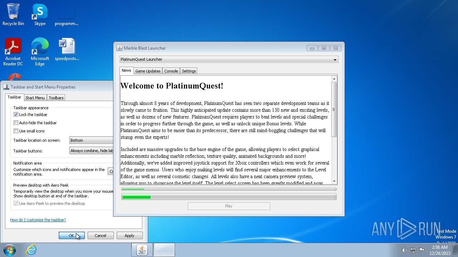Open the Windows Start menu orb
458x257 pixels.
(9, 250)
